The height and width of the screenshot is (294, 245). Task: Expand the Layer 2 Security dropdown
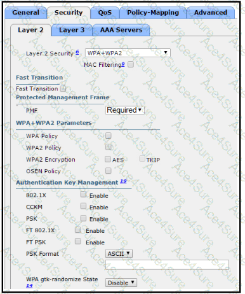[128, 53]
